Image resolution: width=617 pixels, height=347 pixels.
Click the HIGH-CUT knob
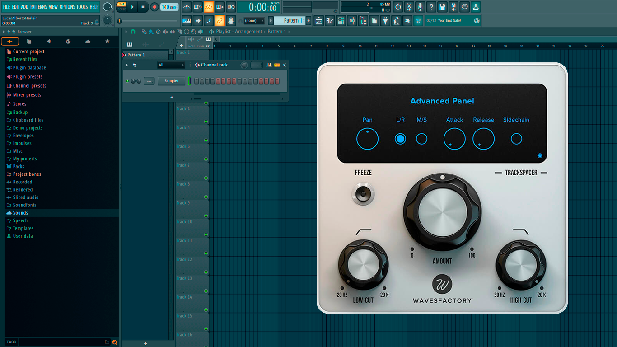(x=521, y=265)
